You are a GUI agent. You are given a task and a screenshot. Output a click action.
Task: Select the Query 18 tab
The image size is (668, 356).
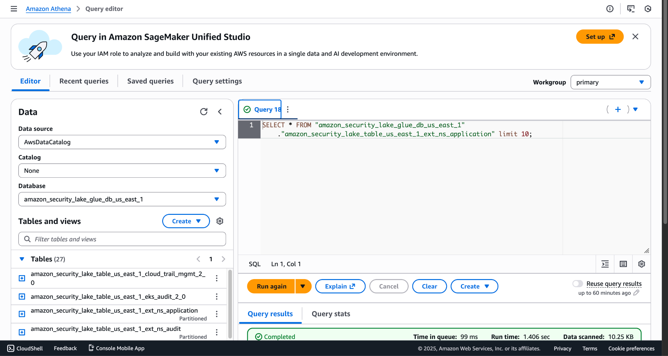[260, 110]
